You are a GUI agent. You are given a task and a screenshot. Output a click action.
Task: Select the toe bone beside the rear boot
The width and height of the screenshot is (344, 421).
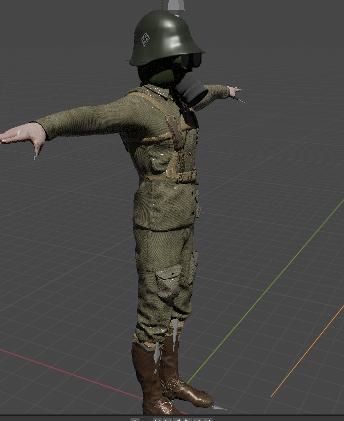(219, 408)
